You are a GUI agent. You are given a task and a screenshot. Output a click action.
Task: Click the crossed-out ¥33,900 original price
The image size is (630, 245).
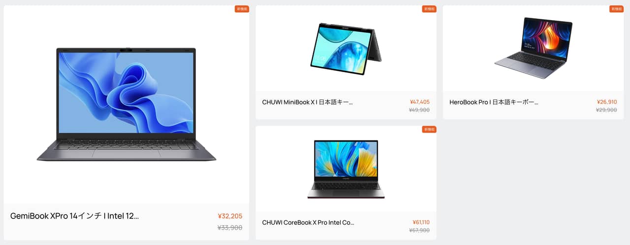click(x=230, y=227)
